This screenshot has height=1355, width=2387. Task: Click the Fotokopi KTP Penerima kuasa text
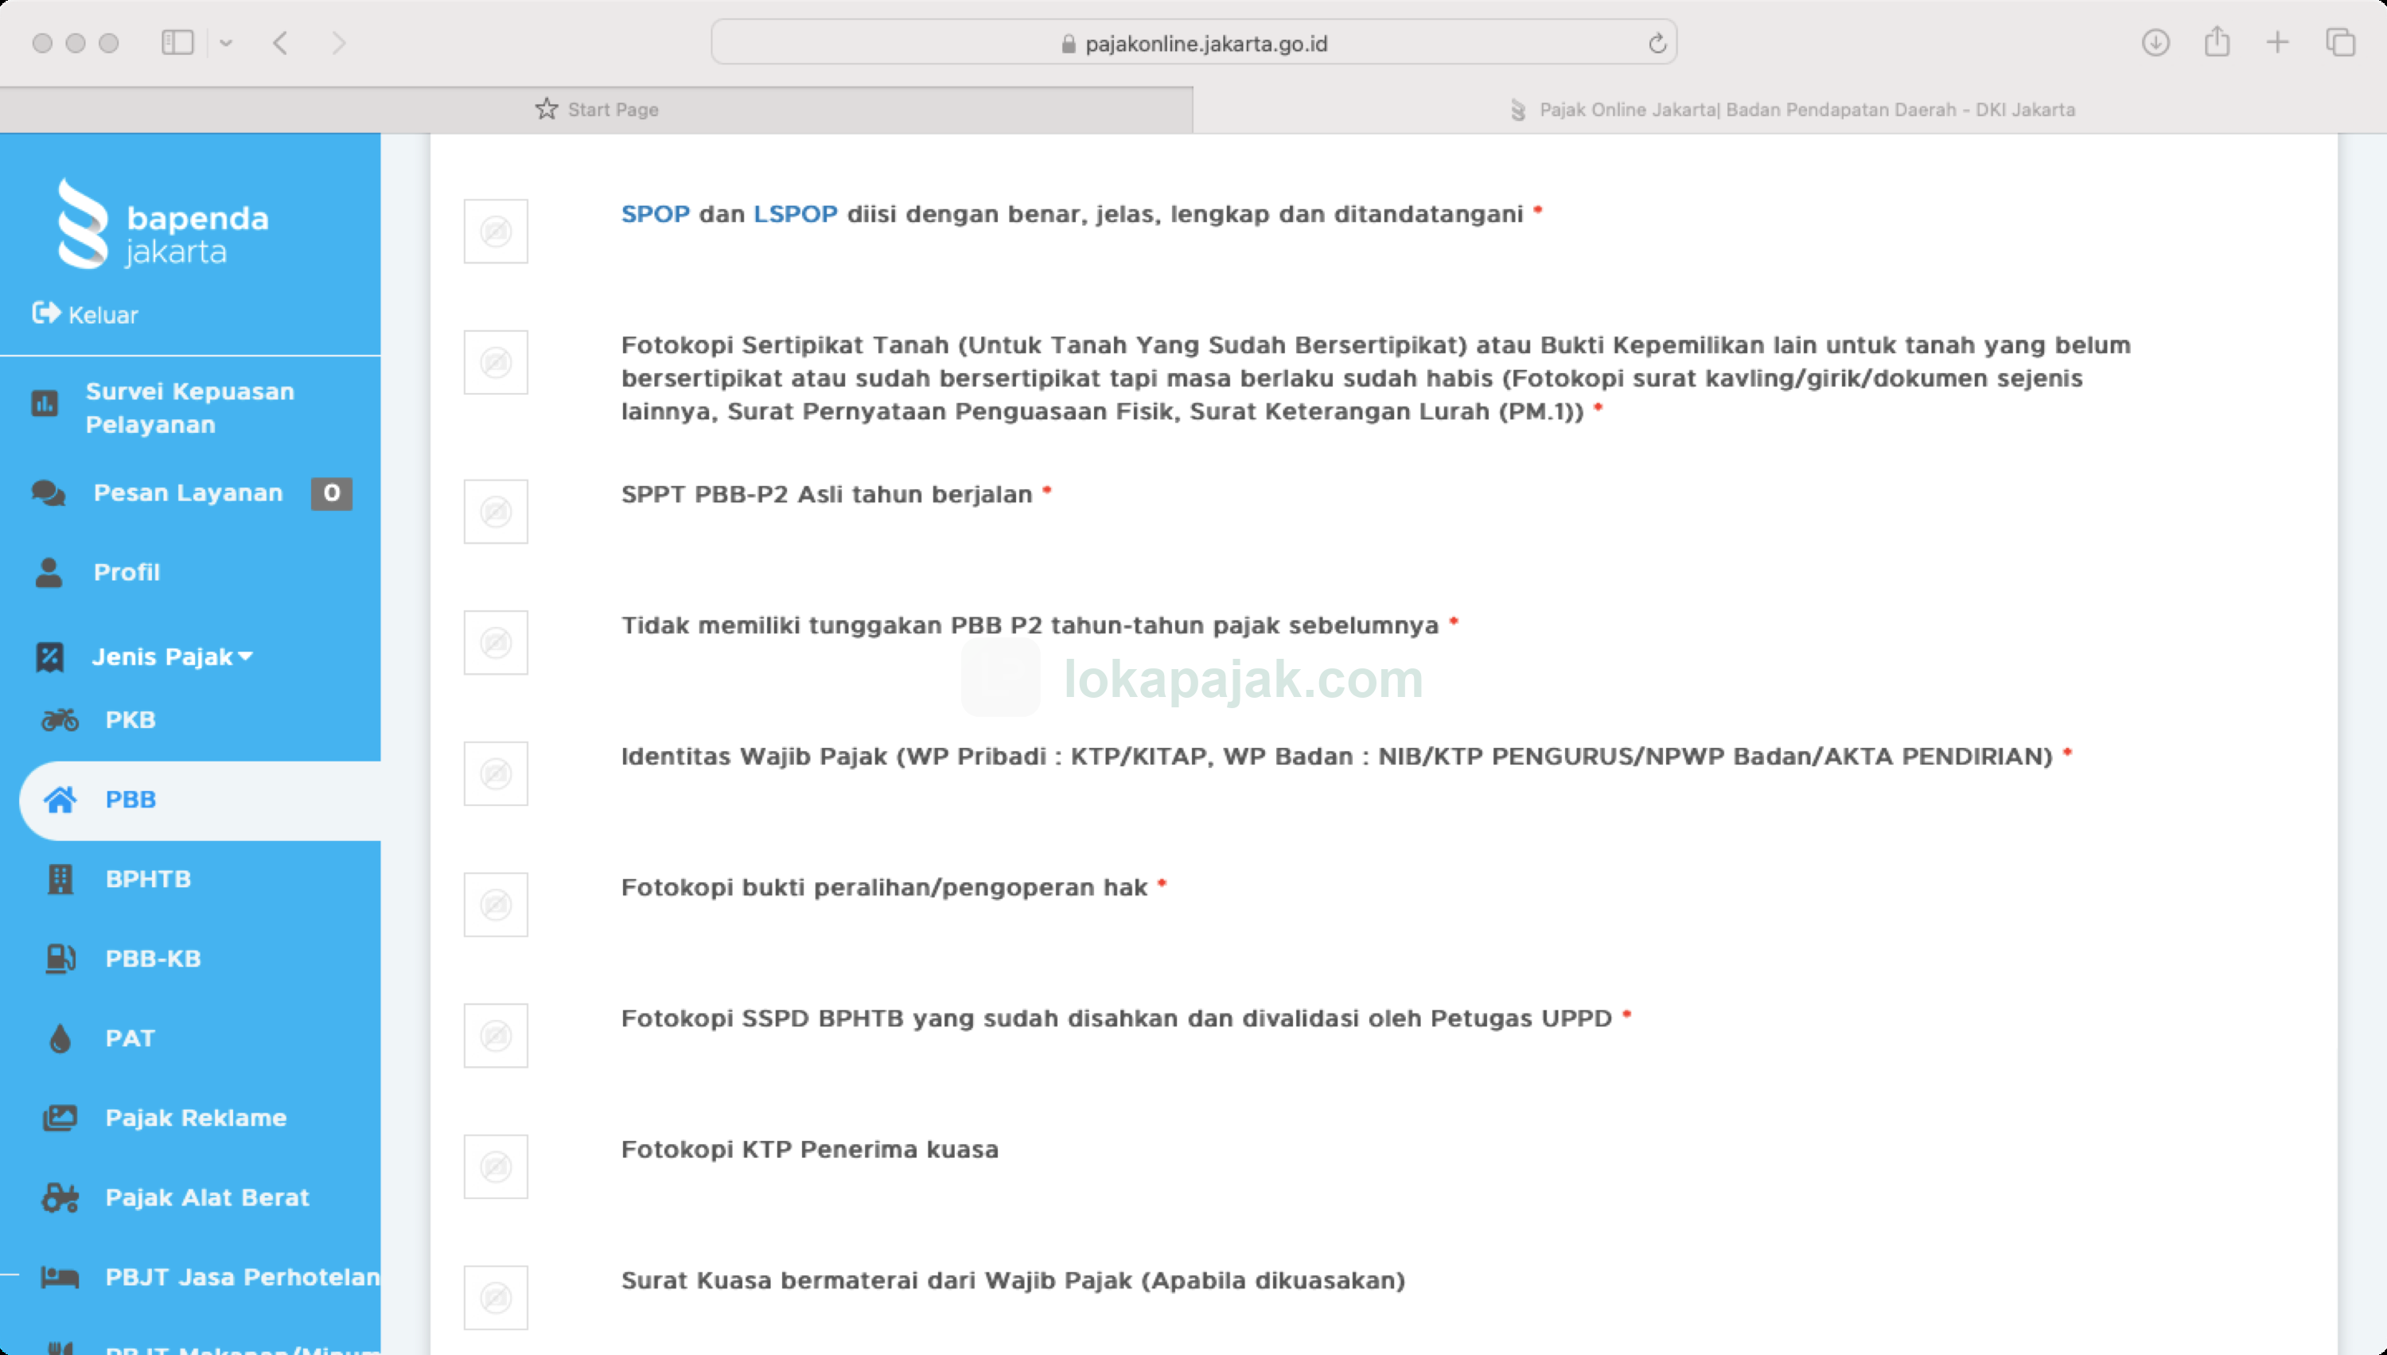point(810,1150)
